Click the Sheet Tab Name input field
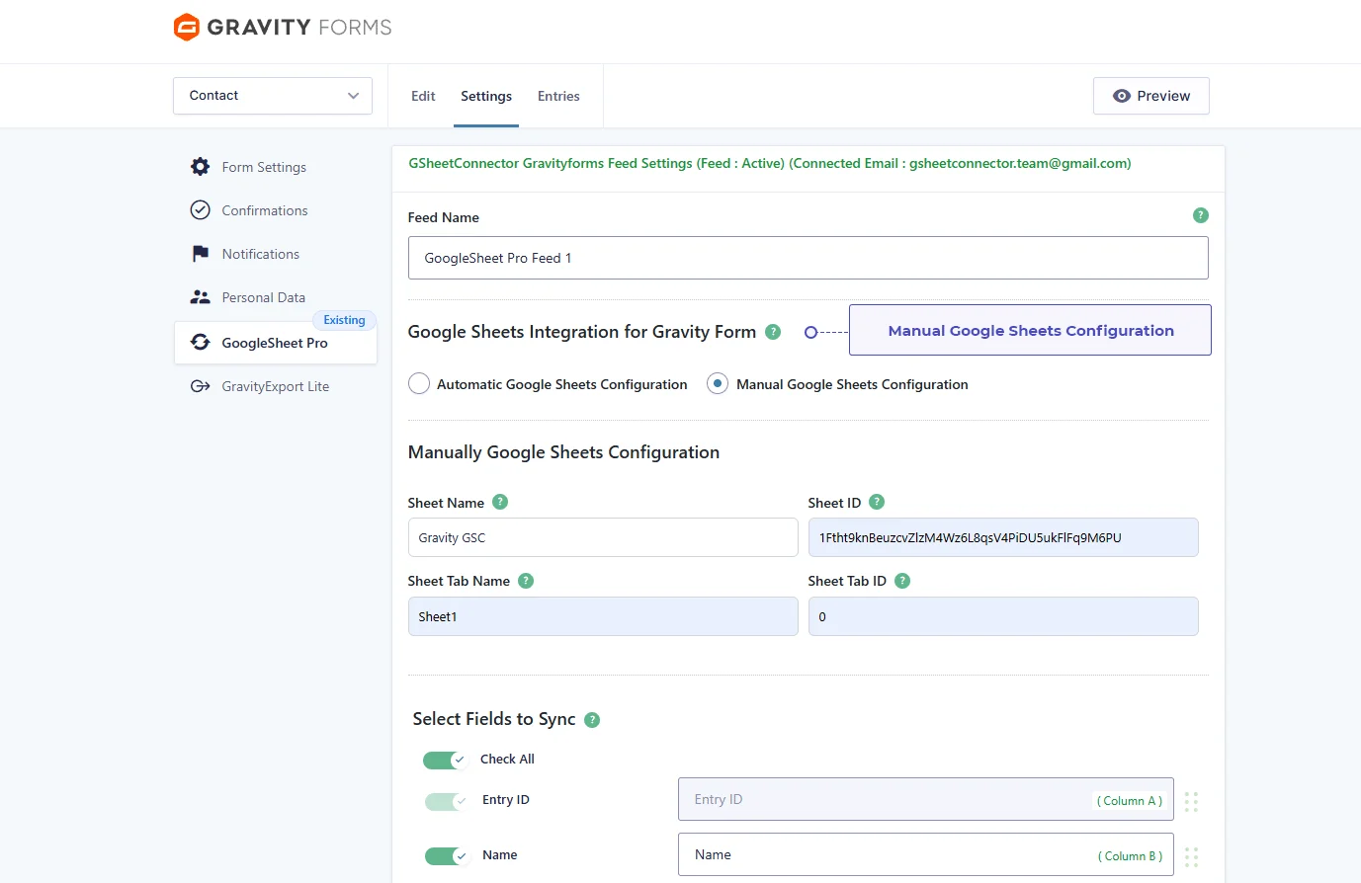Image resolution: width=1361 pixels, height=883 pixels. coord(603,616)
